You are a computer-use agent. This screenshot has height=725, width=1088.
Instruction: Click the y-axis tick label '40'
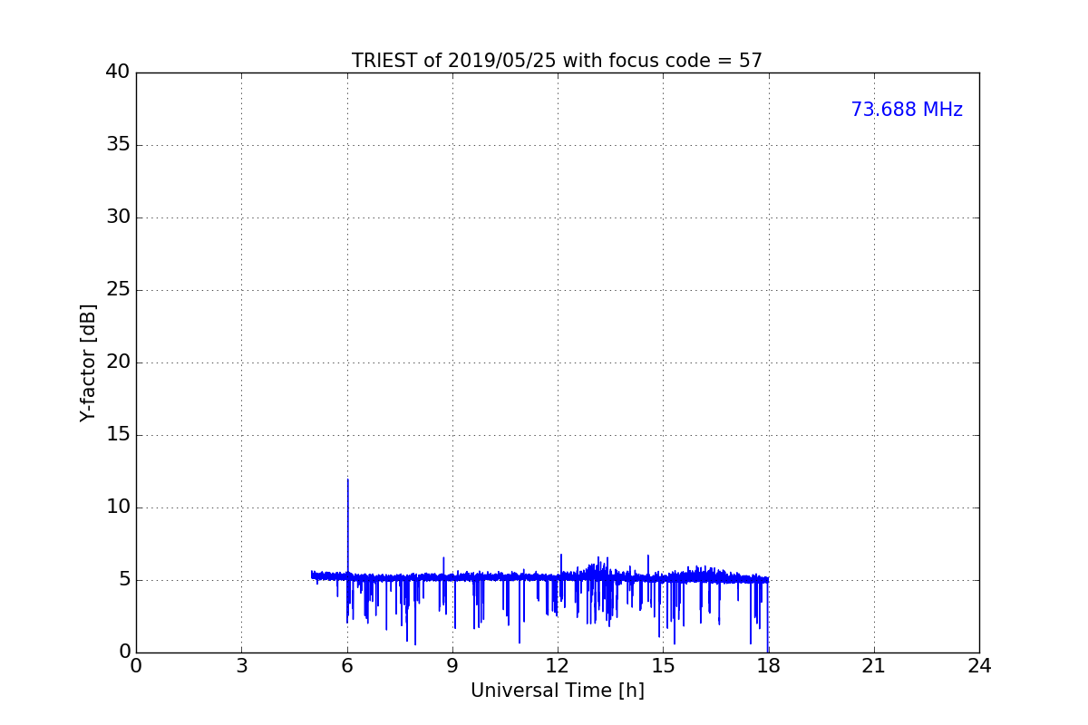[x=118, y=72]
